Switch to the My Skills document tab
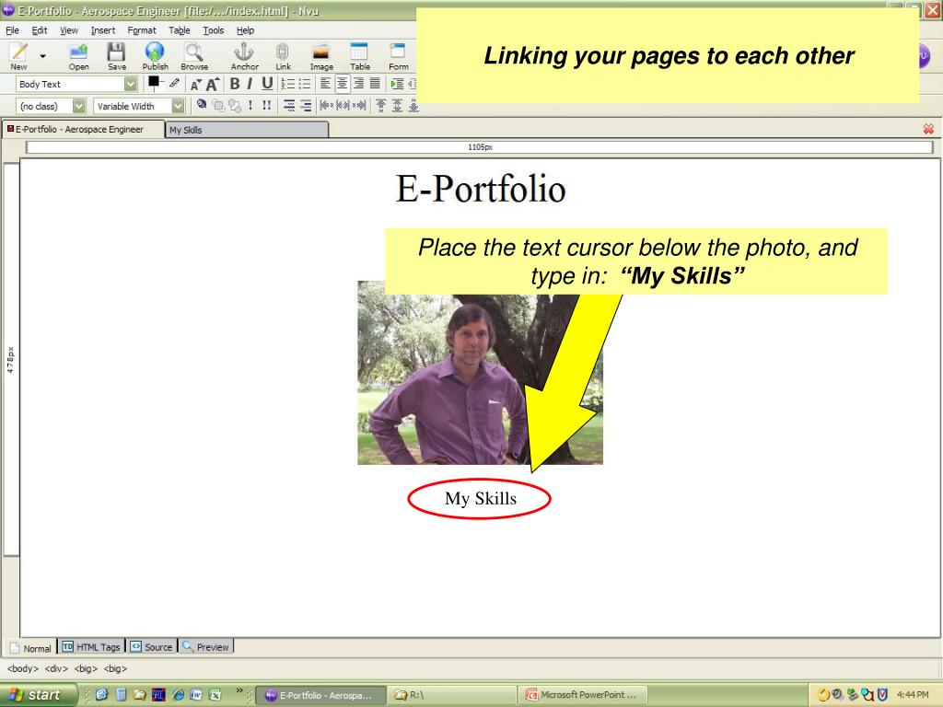 coord(247,130)
